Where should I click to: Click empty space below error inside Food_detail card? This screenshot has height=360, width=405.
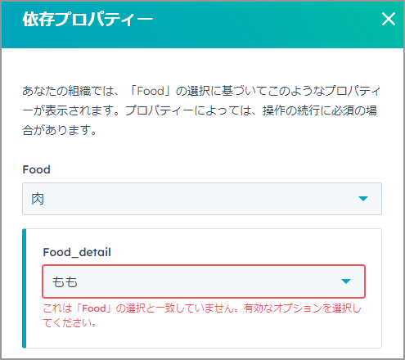pos(204,338)
